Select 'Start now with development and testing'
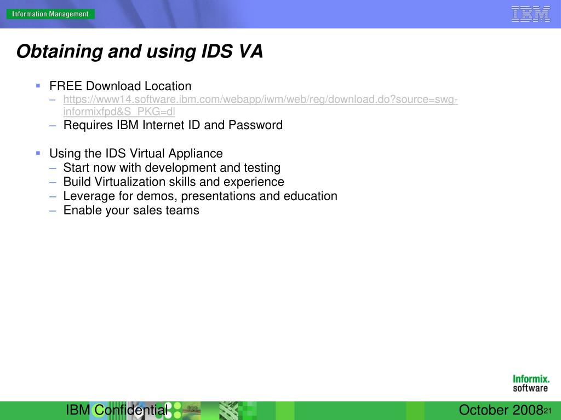Screen dimensions: 561x420 click(x=171, y=167)
